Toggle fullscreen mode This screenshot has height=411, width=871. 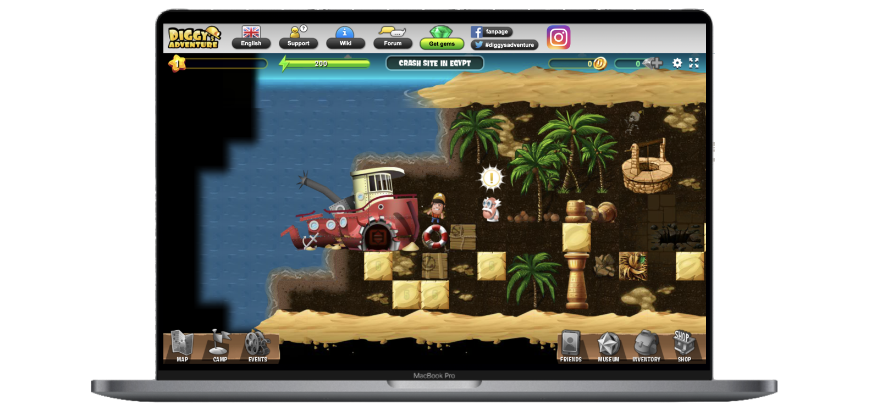point(694,63)
